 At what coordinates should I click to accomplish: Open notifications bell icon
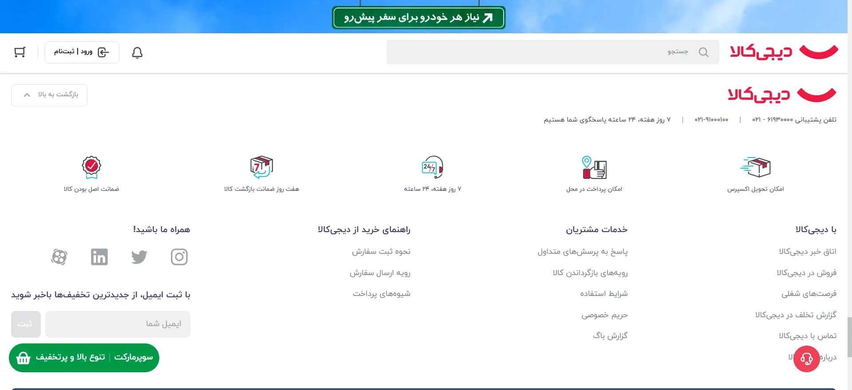tap(137, 53)
